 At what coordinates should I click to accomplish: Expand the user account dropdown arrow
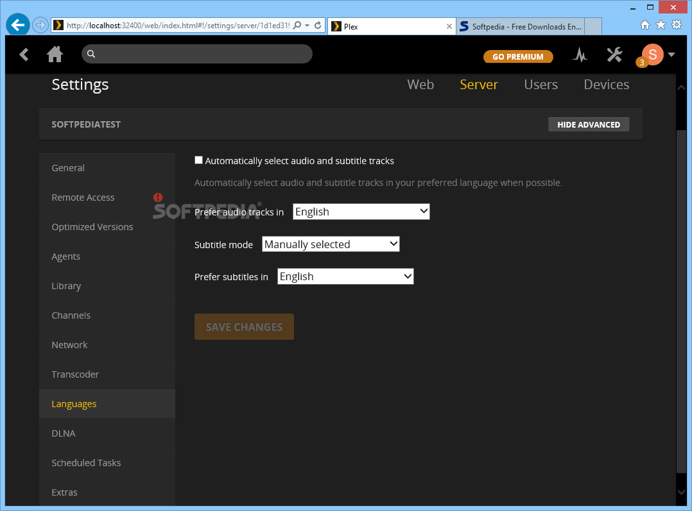pyautogui.click(x=671, y=54)
